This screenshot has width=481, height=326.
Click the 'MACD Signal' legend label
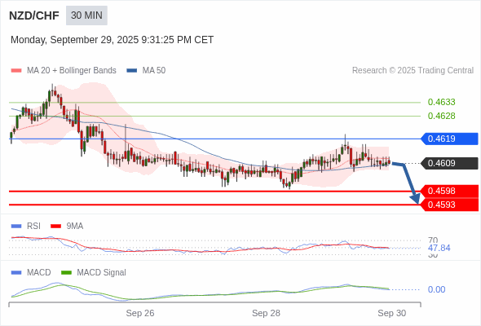click(x=102, y=273)
